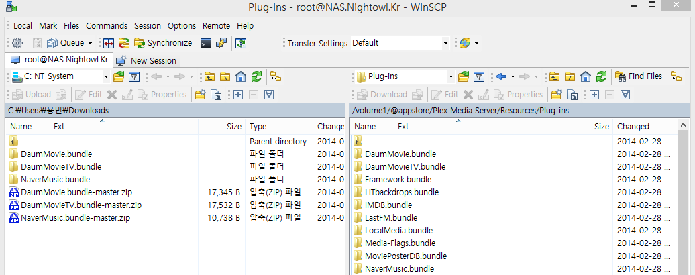This screenshot has height=275, width=695.
Task: Open the Queue view button
Action: coord(65,43)
